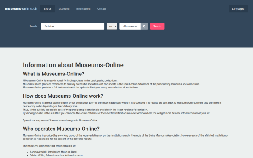Screen dimensions: 253x158
Task: Click the 'all museums' selector field
Action: coord(130,26)
